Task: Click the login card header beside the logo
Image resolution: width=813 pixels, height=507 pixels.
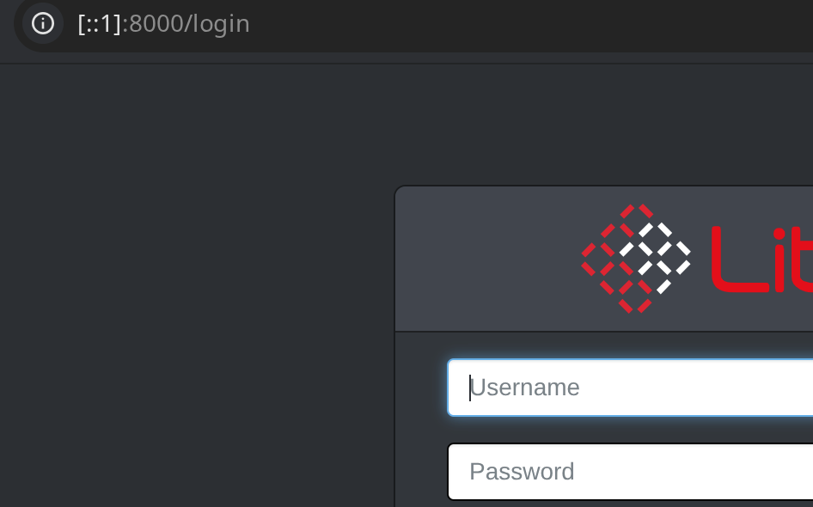Action: [487, 259]
